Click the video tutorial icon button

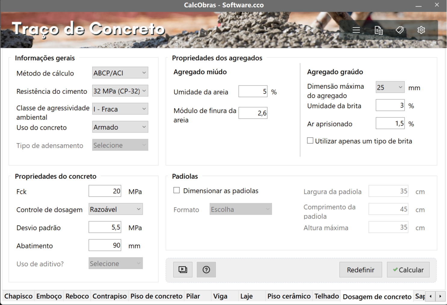tap(183, 269)
